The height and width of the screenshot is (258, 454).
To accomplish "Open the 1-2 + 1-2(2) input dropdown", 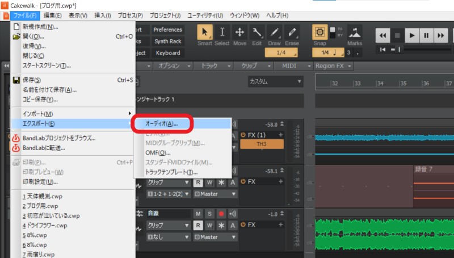I will coord(168,194).
